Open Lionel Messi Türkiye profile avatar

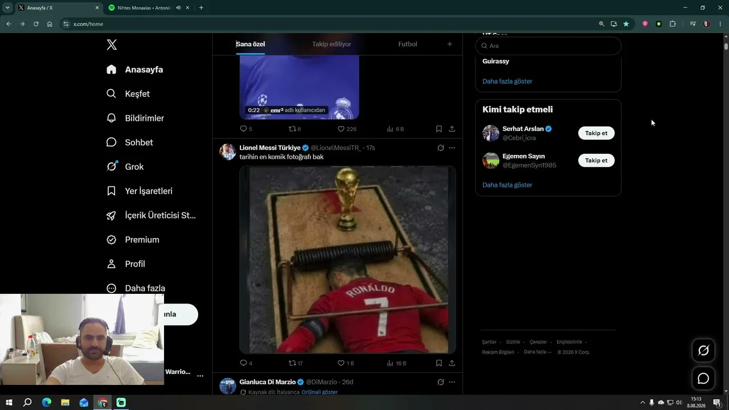(x=228, y=152)
